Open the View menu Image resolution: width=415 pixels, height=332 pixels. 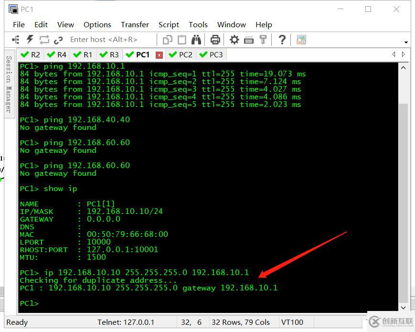[x=65, y=25]
